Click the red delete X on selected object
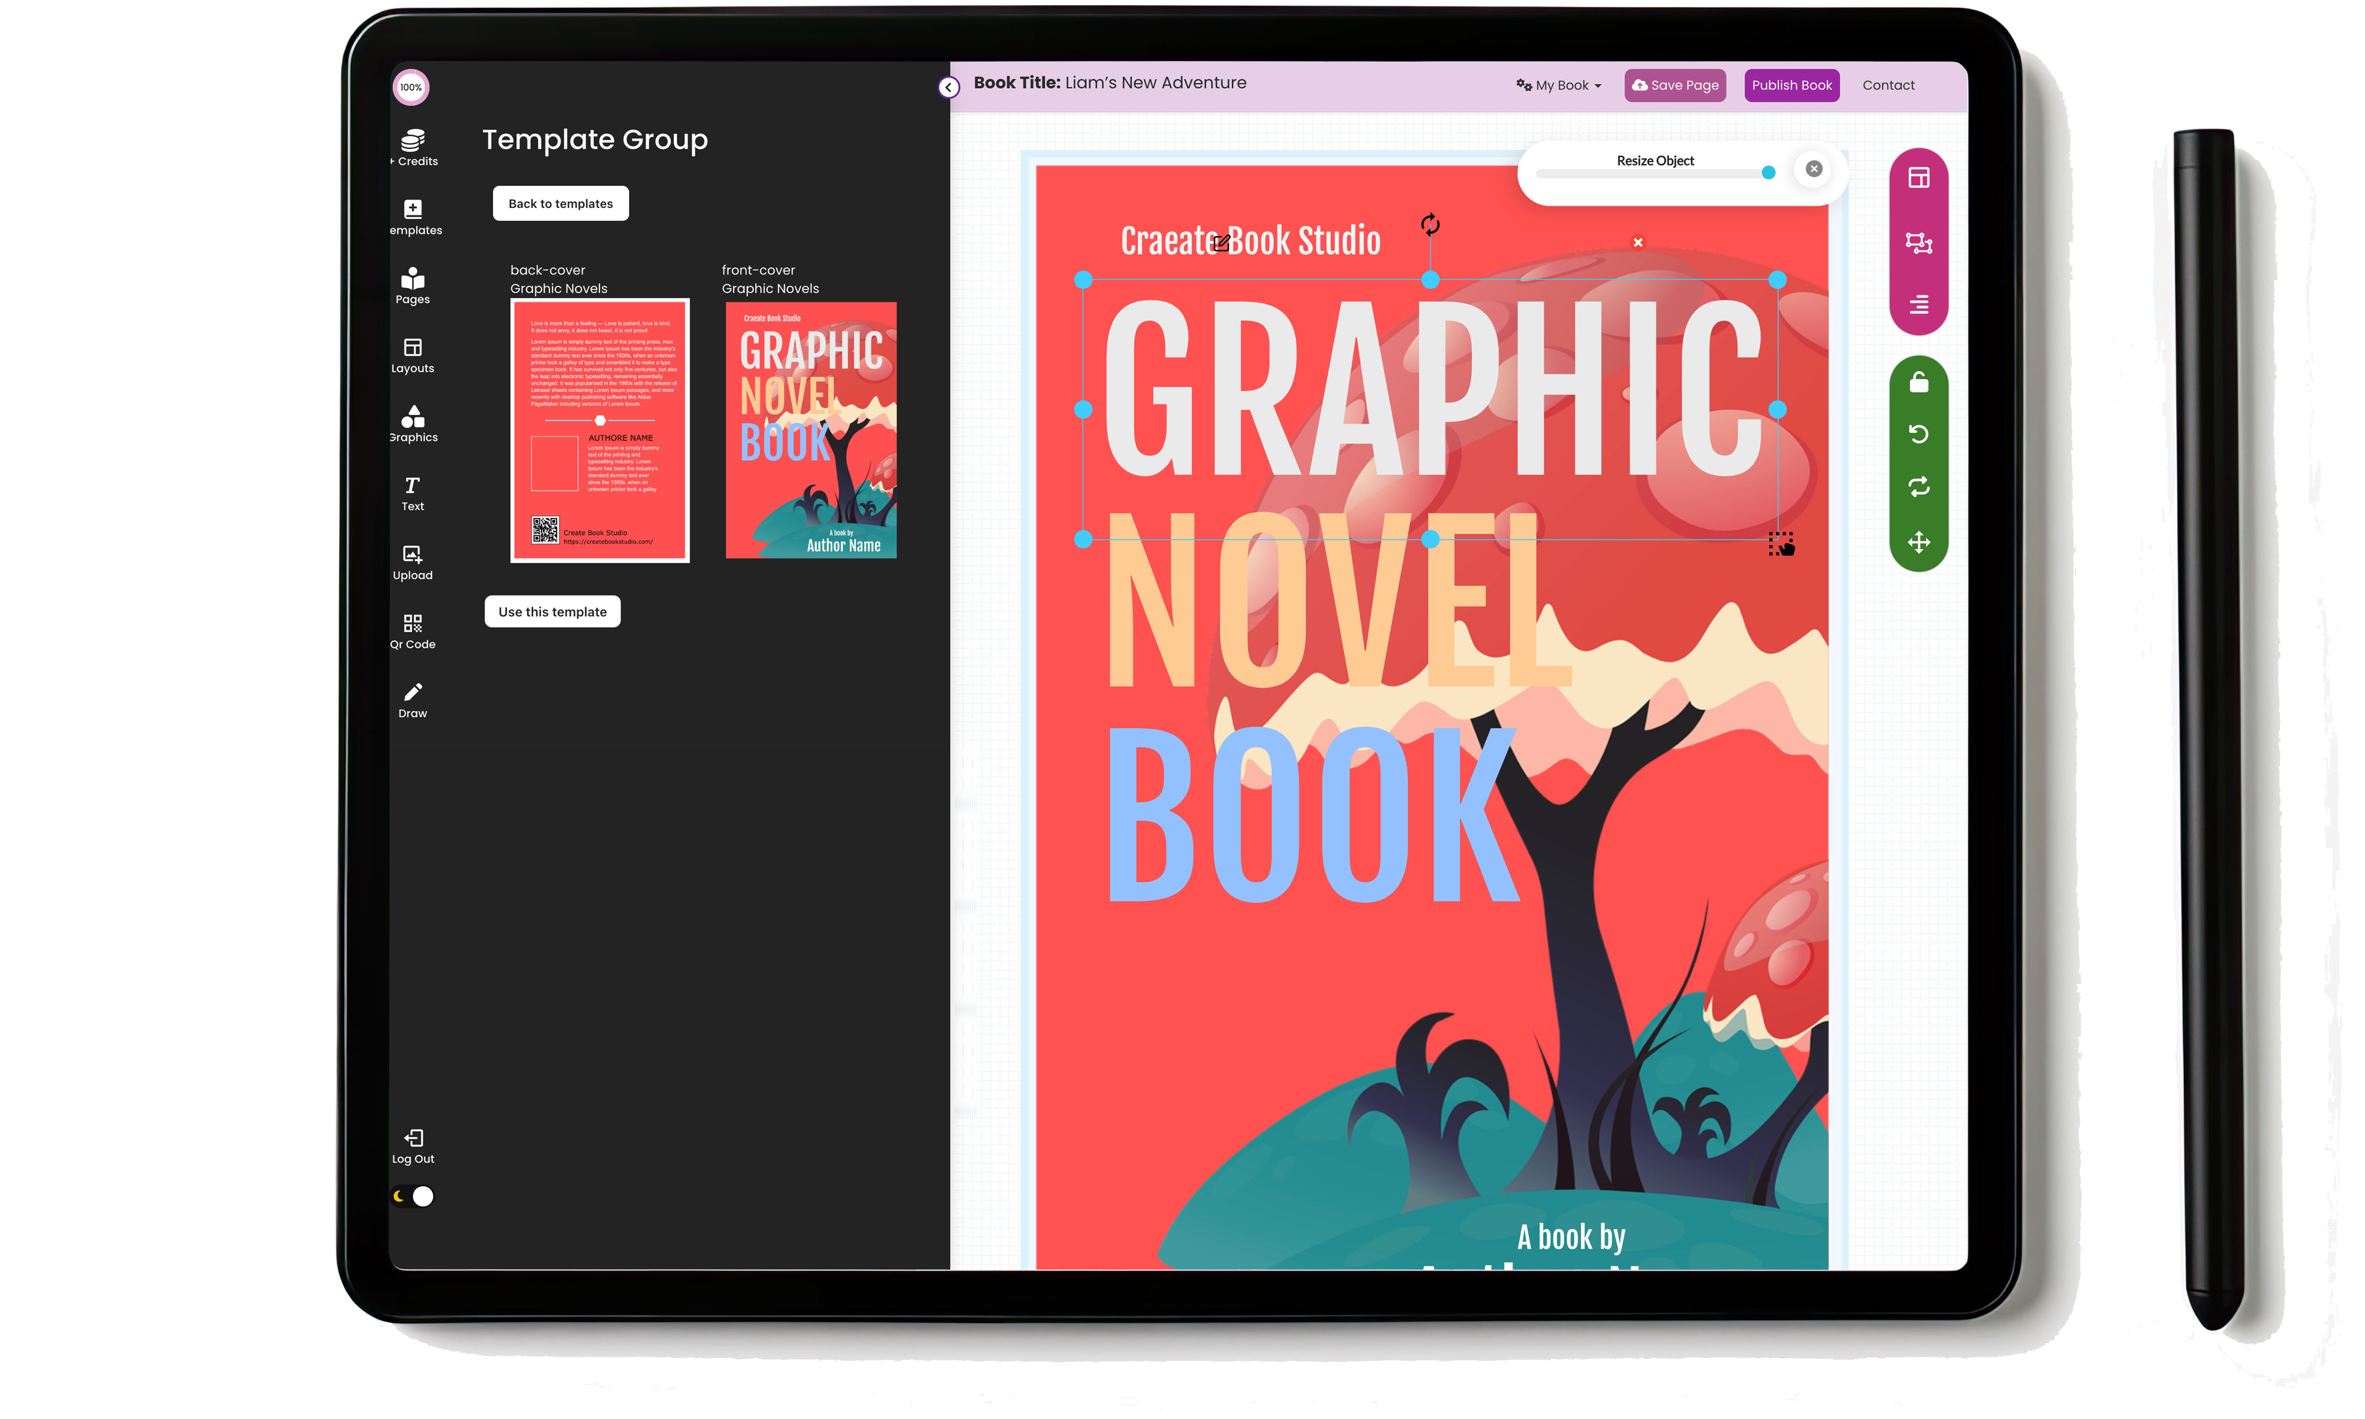2365x1419 pixels. click(1638, 243)
